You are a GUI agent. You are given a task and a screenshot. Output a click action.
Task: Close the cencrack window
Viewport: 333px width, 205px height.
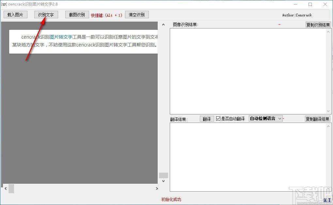point(325,4)
